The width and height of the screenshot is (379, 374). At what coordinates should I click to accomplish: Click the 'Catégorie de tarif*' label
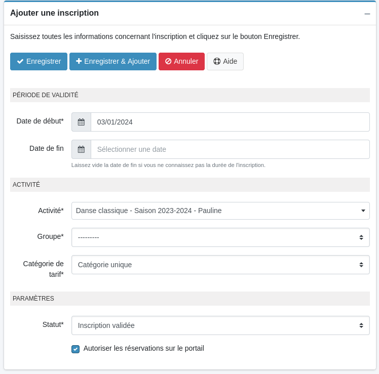pos(44,269)
